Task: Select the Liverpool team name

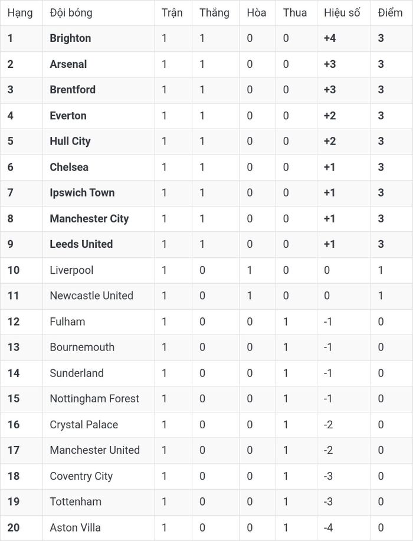Action: pos(71,270)
